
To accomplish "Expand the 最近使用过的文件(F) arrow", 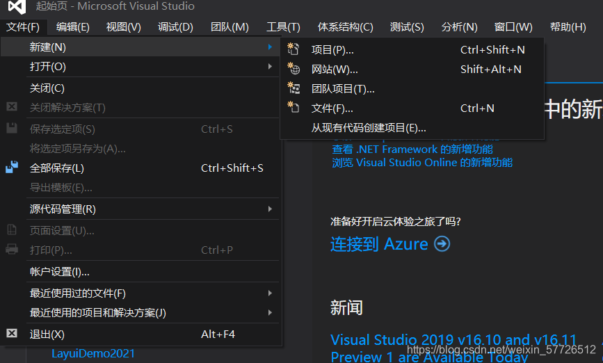I will point(270,293).
